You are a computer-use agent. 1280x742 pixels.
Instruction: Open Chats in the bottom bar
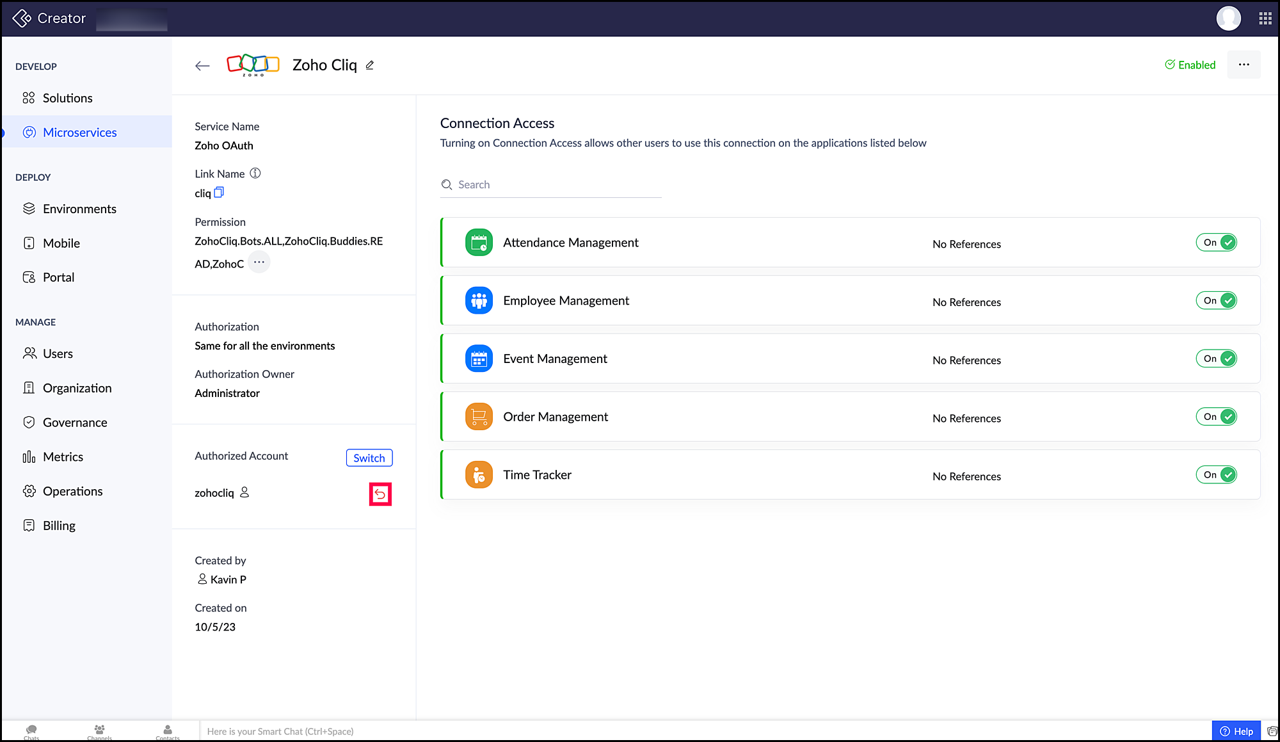(x=31, y=731)
